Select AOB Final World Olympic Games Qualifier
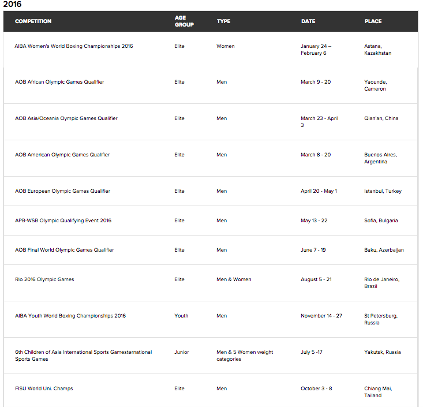This screenshot has height=407, width=423. [x=65, y=250]
